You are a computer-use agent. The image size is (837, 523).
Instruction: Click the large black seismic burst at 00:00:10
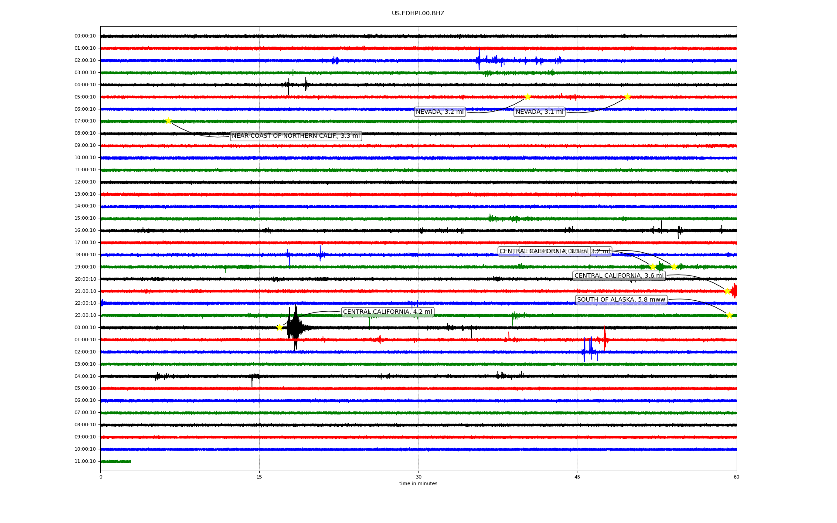pyautogui.click(x=295, y=327)
